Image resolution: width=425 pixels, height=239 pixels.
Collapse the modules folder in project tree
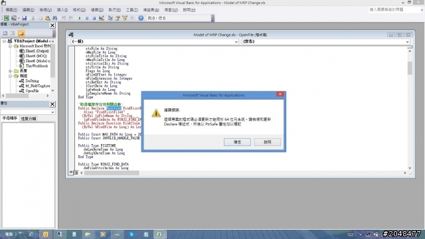[10, 76]
